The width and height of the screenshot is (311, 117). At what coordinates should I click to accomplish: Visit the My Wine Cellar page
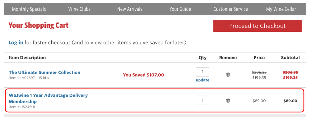pyautogui.click(x=281, y=9)
